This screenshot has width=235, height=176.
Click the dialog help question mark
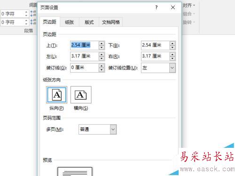156,8
